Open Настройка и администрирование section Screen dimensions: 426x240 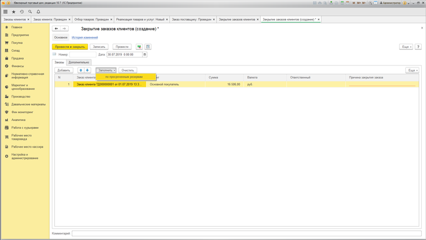(24, 156)
